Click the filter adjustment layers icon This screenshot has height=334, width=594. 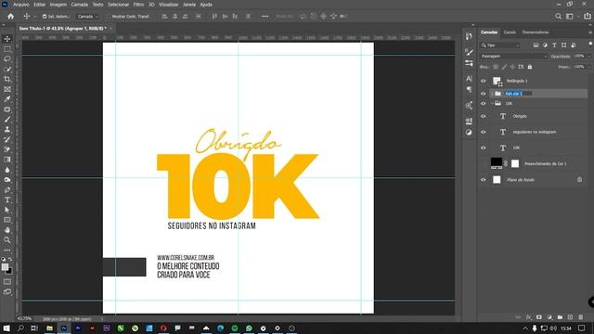coord(545,45)
